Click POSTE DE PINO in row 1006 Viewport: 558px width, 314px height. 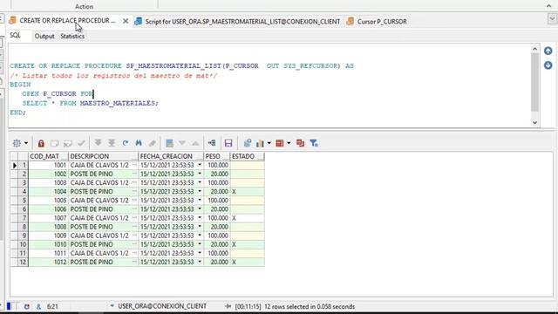(92, 209)
